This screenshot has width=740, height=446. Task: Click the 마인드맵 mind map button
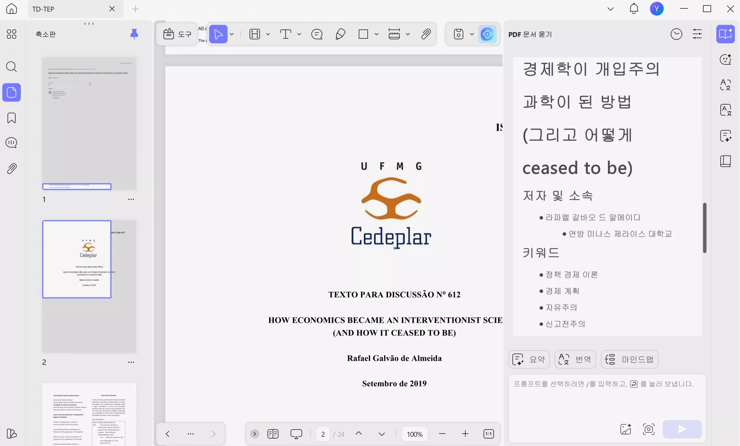pos(629,359)
